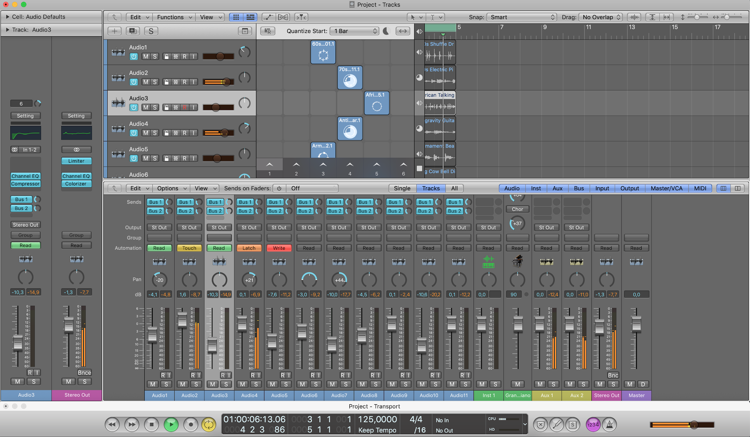Click the Forward button in transport
Screen dimensions: 750x437
131,425
